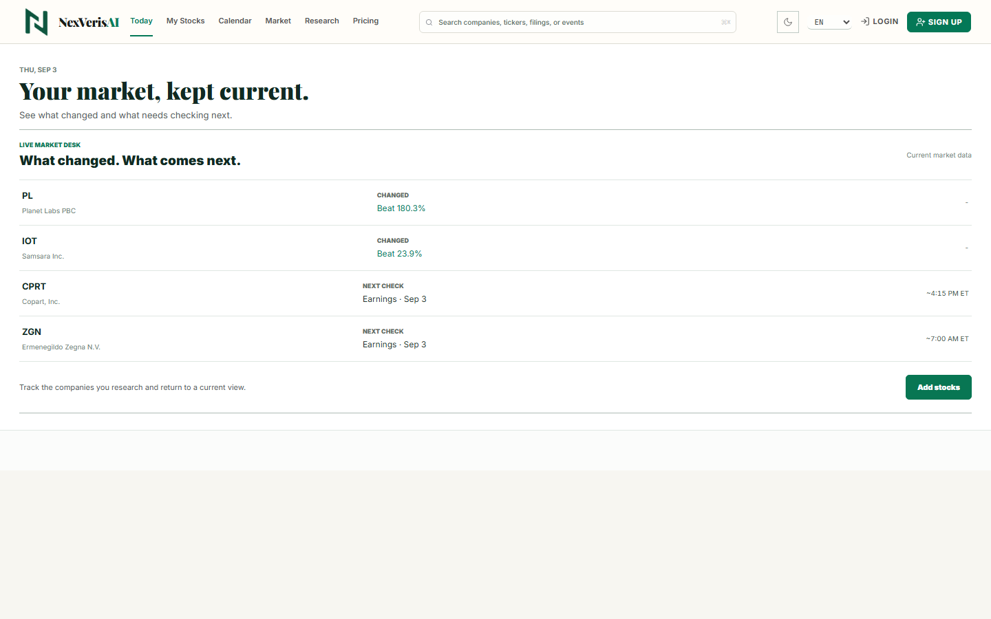The height and width of the screenshot is (619, 991).
Task: Select the Today tab
Action: (141, 21)
